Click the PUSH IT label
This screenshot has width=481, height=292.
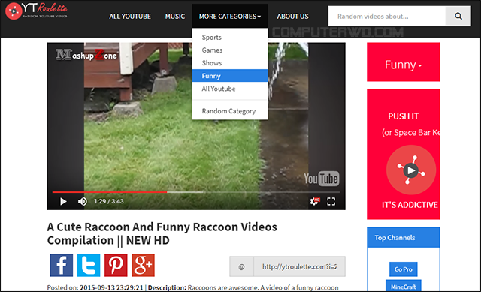(x=403, y=116)
